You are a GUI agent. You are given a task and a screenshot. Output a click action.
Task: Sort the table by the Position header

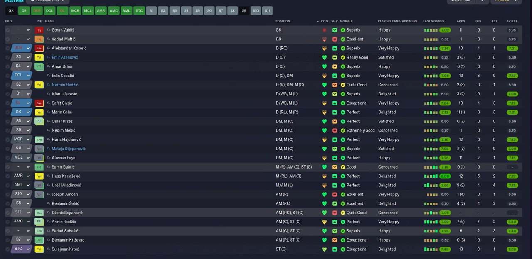283,21
